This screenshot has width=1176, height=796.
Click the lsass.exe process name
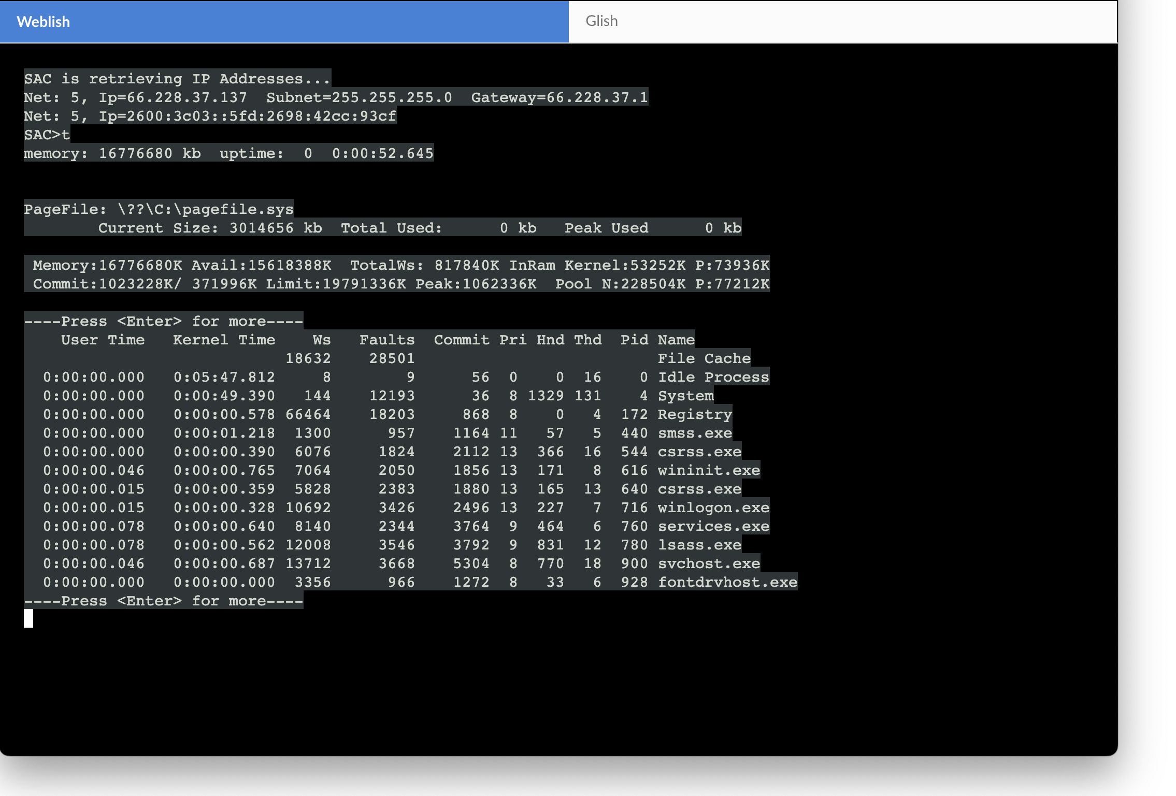click(699, 545)
